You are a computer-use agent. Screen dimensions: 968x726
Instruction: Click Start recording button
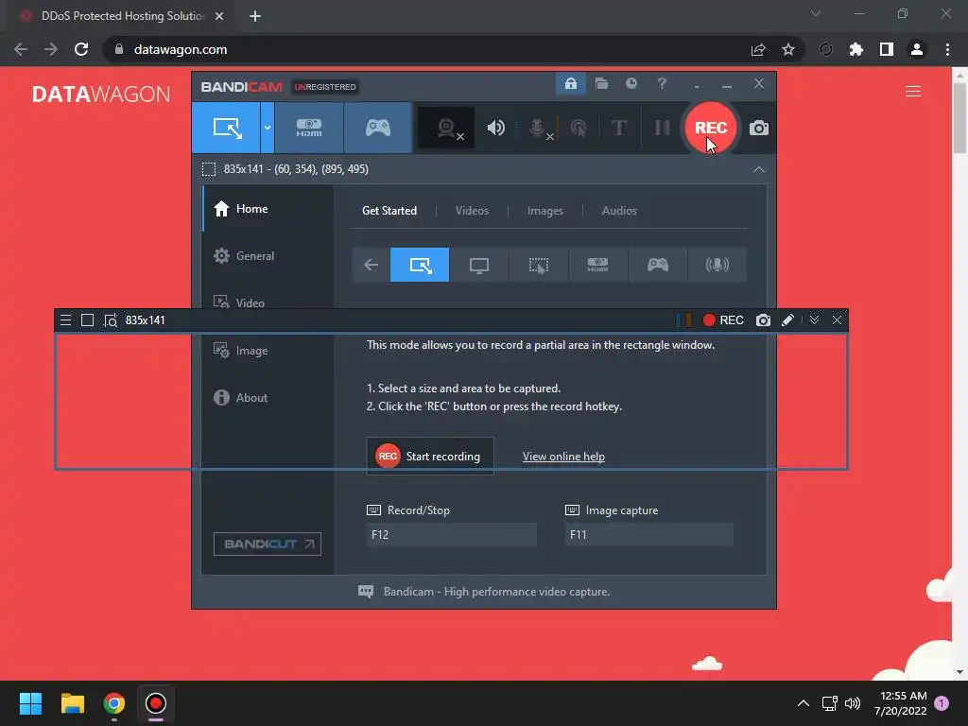[430, 457]
